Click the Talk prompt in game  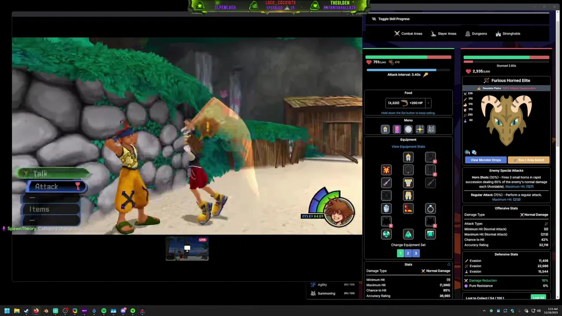point(53,174)
